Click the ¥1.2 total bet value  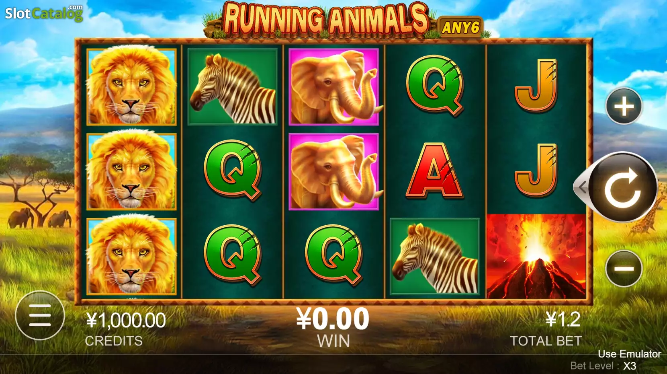(563, 320)
